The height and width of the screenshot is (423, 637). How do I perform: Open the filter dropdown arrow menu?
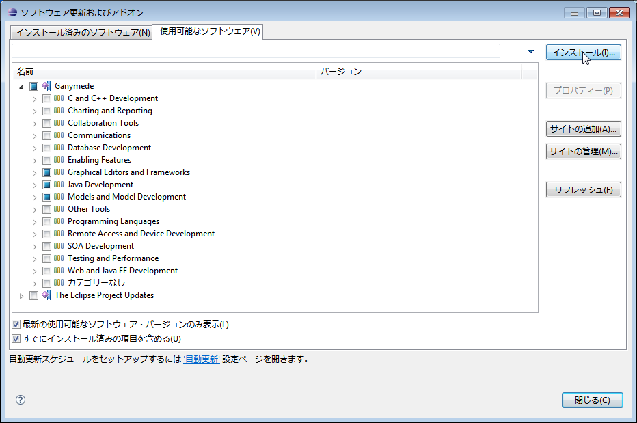530,52
